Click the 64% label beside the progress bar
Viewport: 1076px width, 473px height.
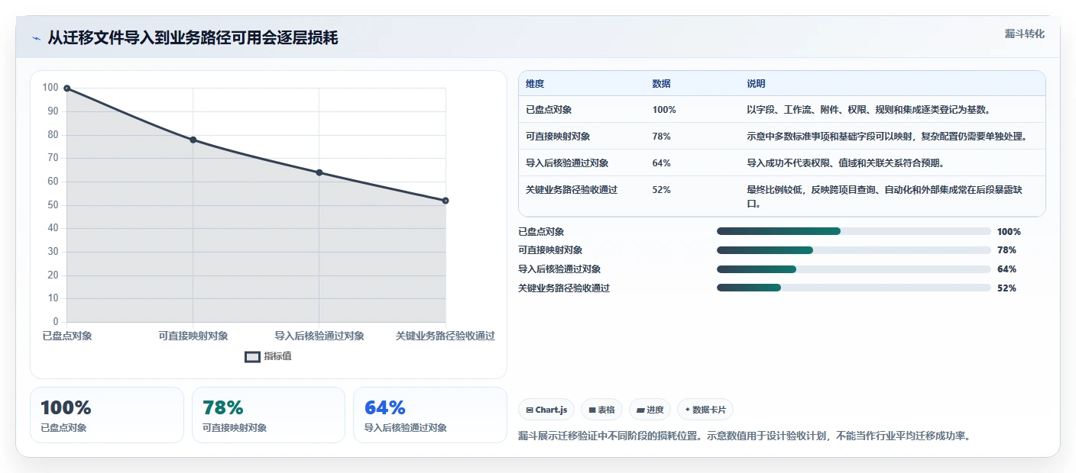pos(1006,269)
